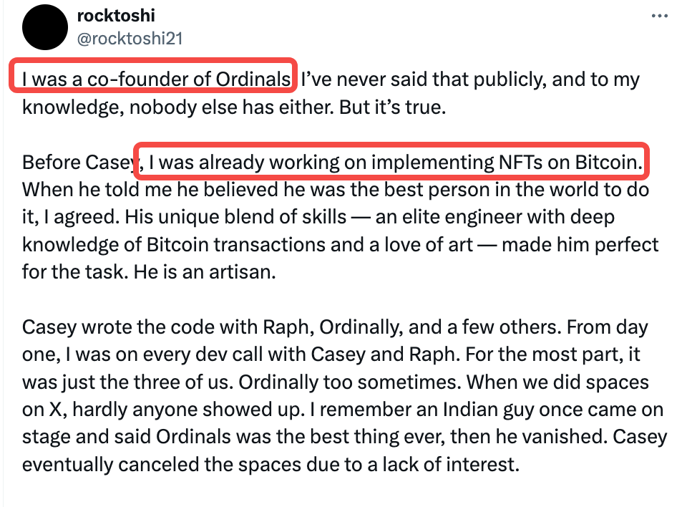
Task: Open rocktoshi display name profile link
Action: (x=115, y=16)
